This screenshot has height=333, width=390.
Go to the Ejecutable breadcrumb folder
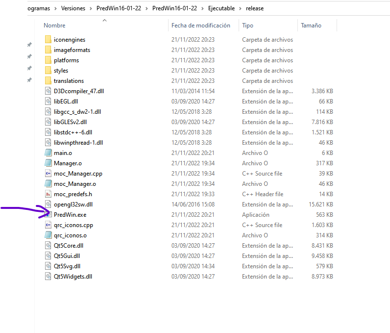[221, 8]
